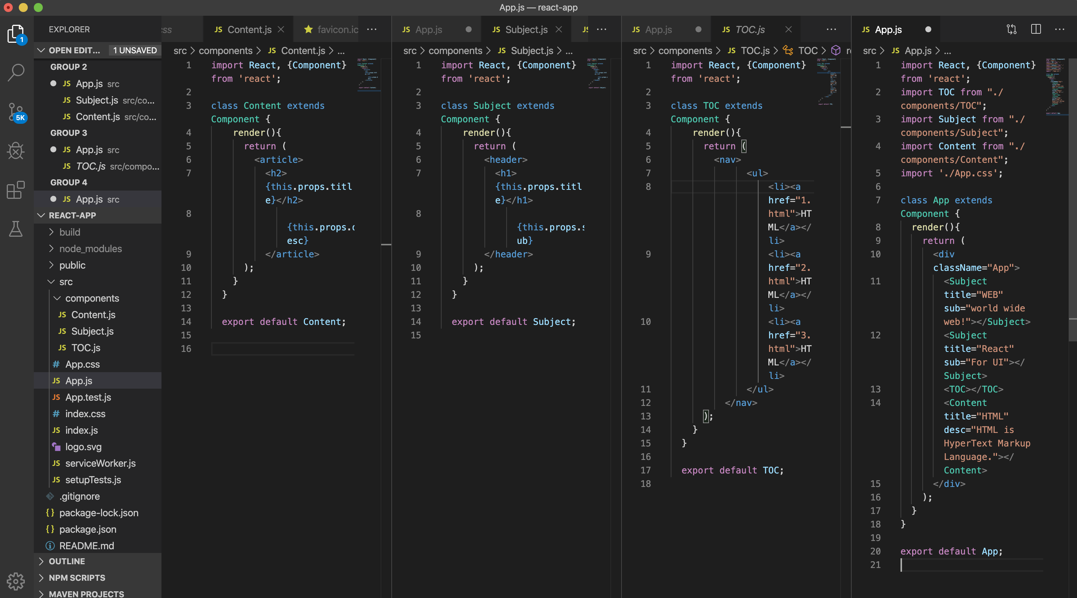This screenshot has width=1077, height=598.
Task: Click components in TOC.js breadcrumb
Action: click(x=685, y=51)
